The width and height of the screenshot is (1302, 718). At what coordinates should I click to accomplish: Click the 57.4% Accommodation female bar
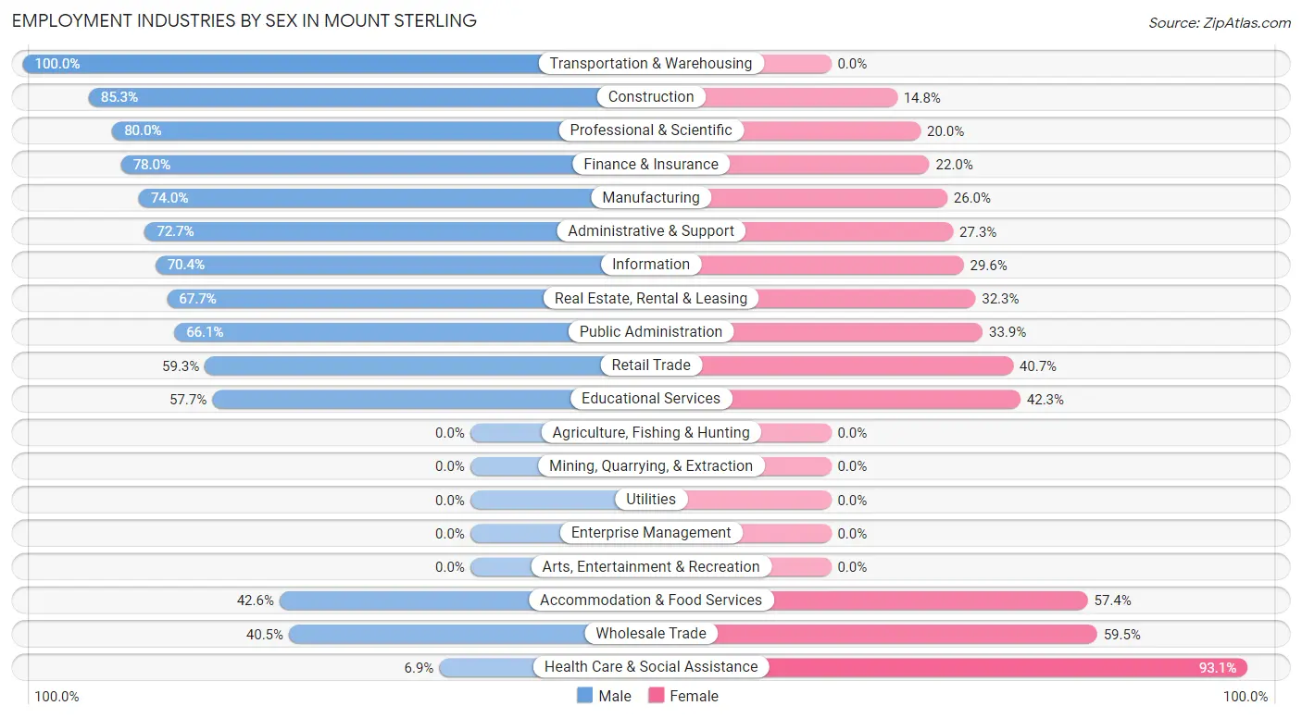926,600
